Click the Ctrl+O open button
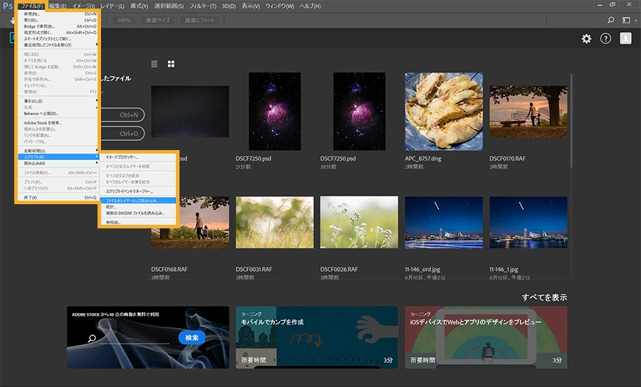641x387 pixels. 123,134
